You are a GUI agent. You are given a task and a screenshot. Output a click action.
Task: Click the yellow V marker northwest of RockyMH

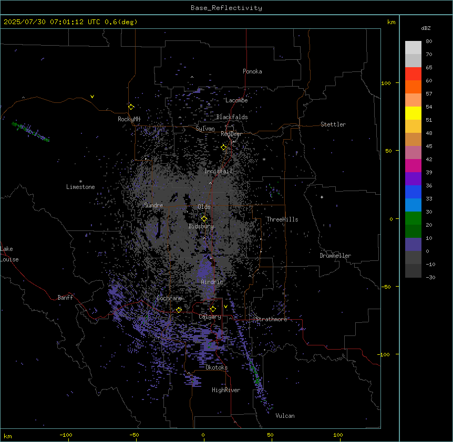92,97
